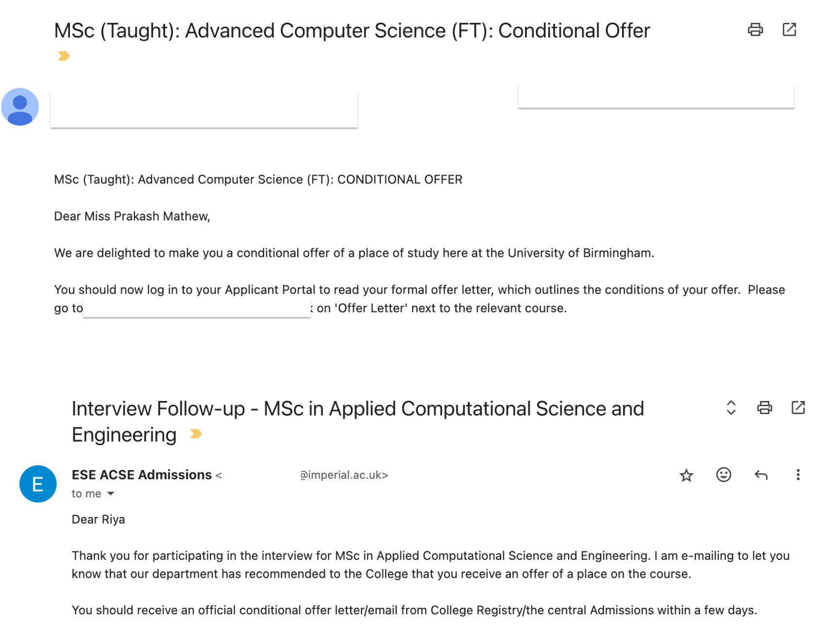Image resolution: width=827 pixels, height=635 pixels.
Task: Print the Conditional Offer email
Action: point(755,30)
